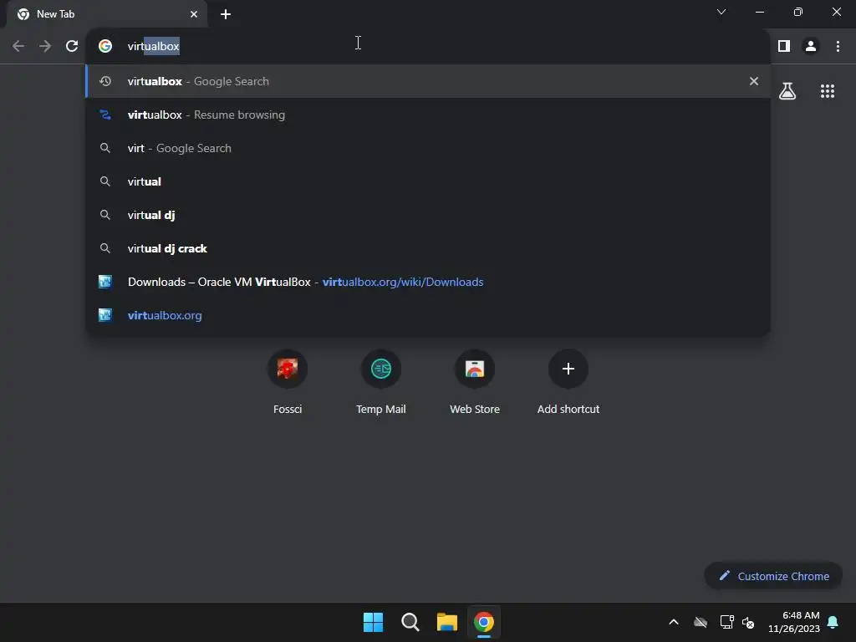
Task: Remove virtualbox history suggestion with X
Action: 753,81
